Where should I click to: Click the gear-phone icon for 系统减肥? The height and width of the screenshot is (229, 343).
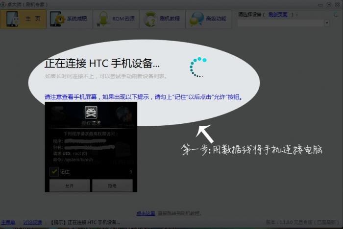click(x=57, y=19)
